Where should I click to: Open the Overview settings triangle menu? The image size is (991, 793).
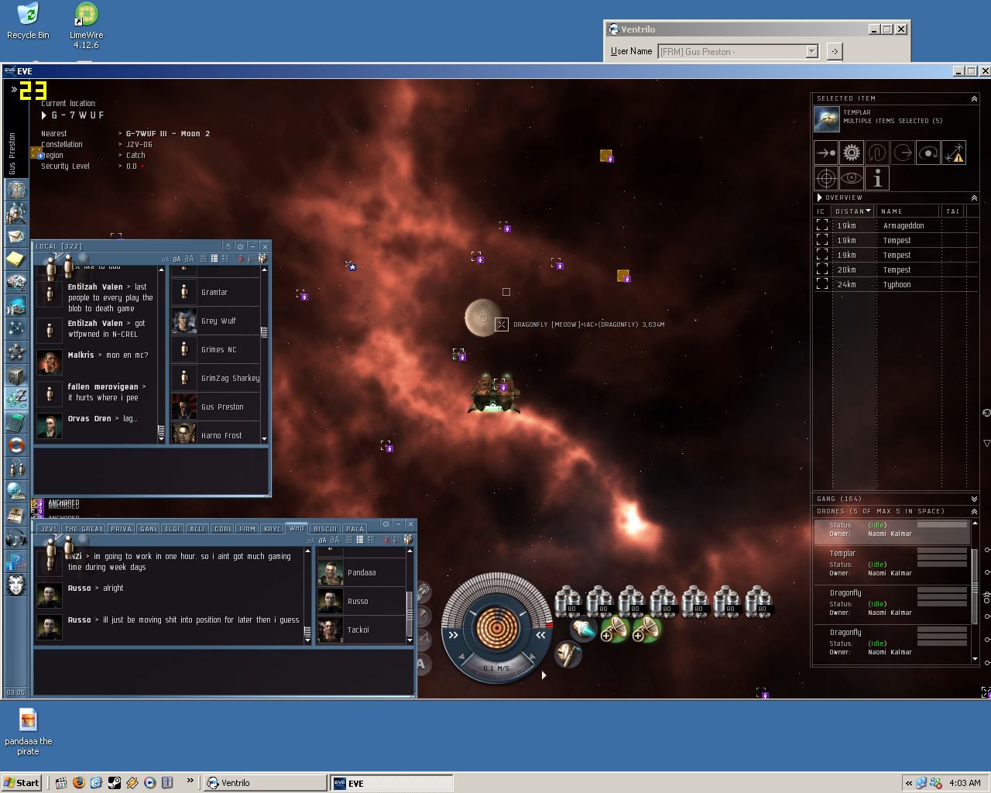point(820,197)
